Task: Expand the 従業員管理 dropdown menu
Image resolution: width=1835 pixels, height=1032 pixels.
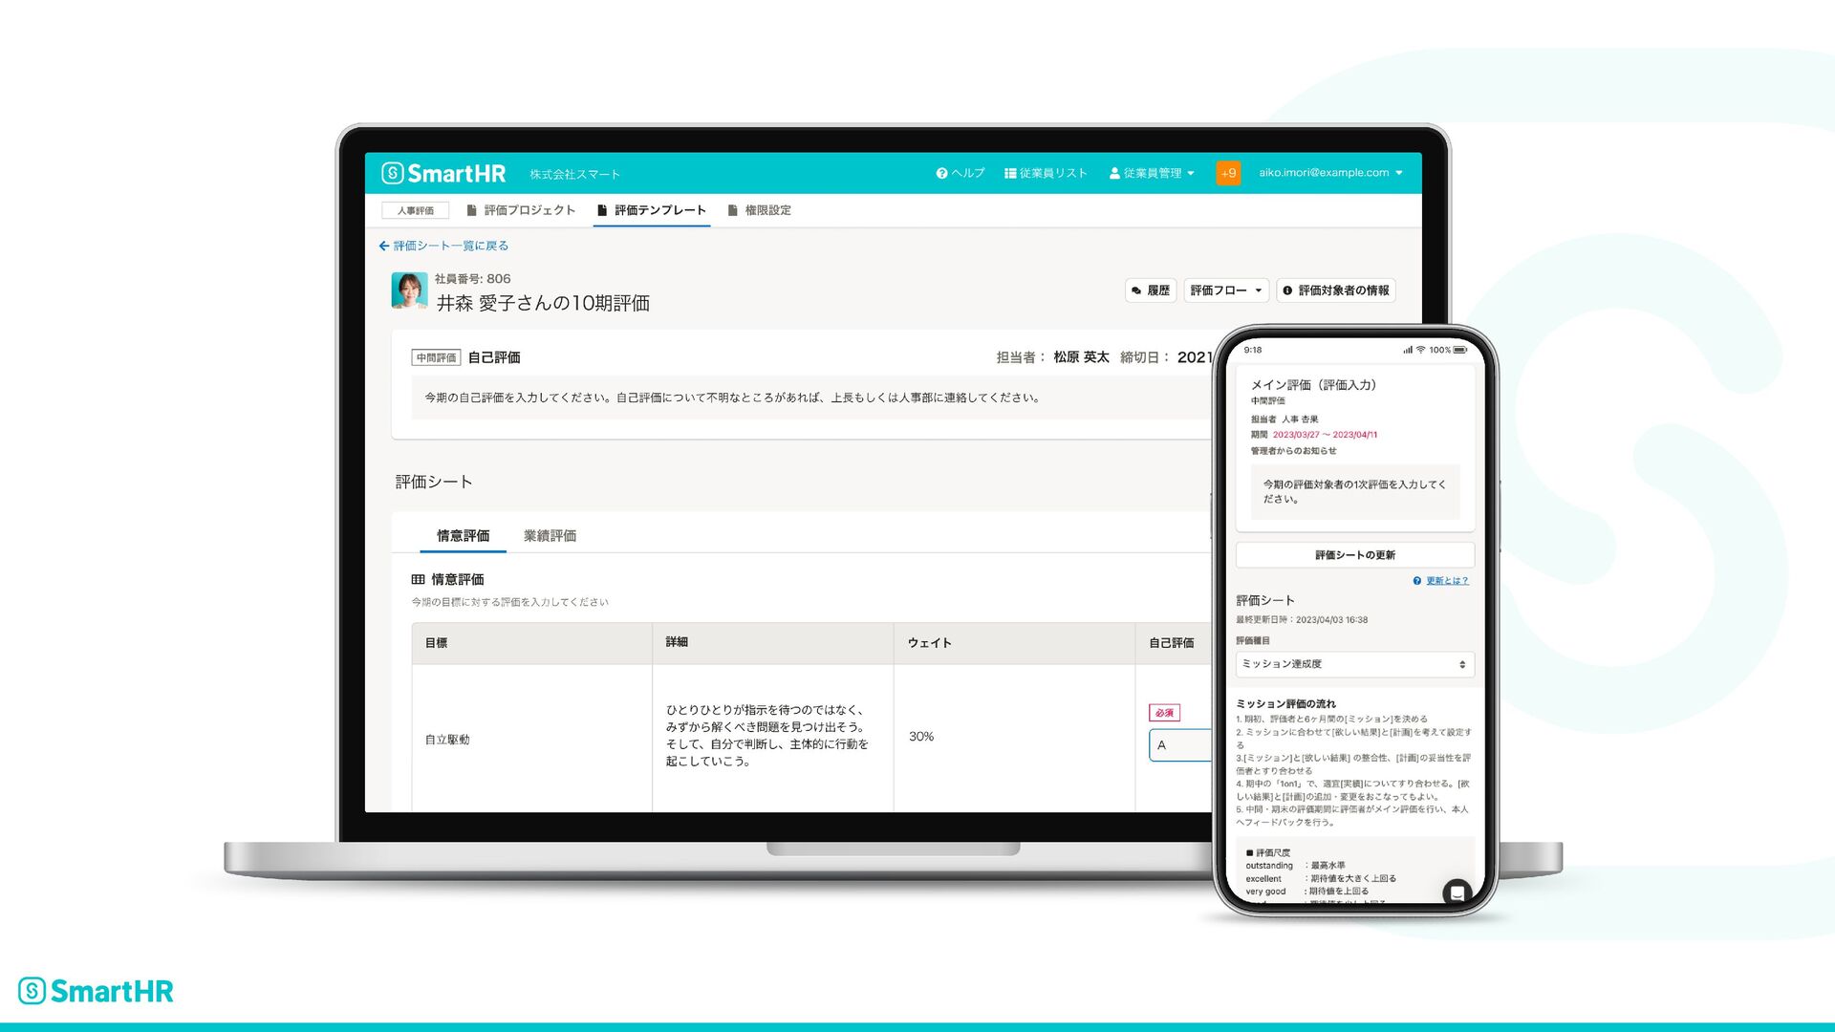Action: pos(1152,173)
